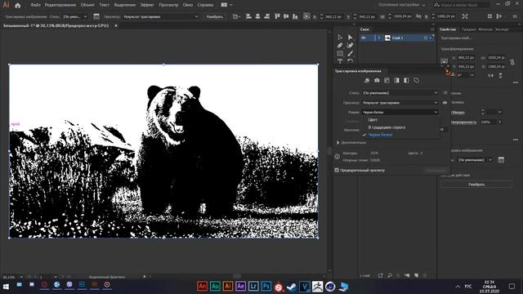Select the Curvature tool
Screen dimensions: 523x294
(x=350, y=46)
